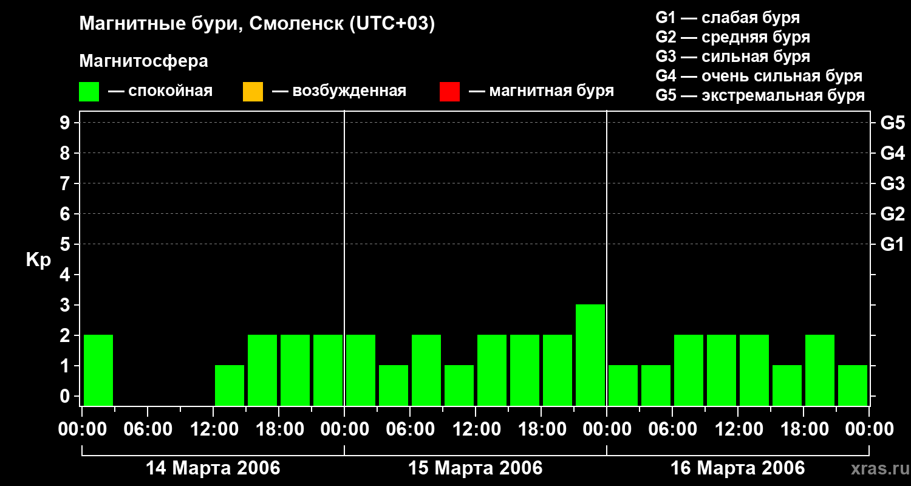Click the 'G4 — очень сильная буря' legend line

[759, 76]
